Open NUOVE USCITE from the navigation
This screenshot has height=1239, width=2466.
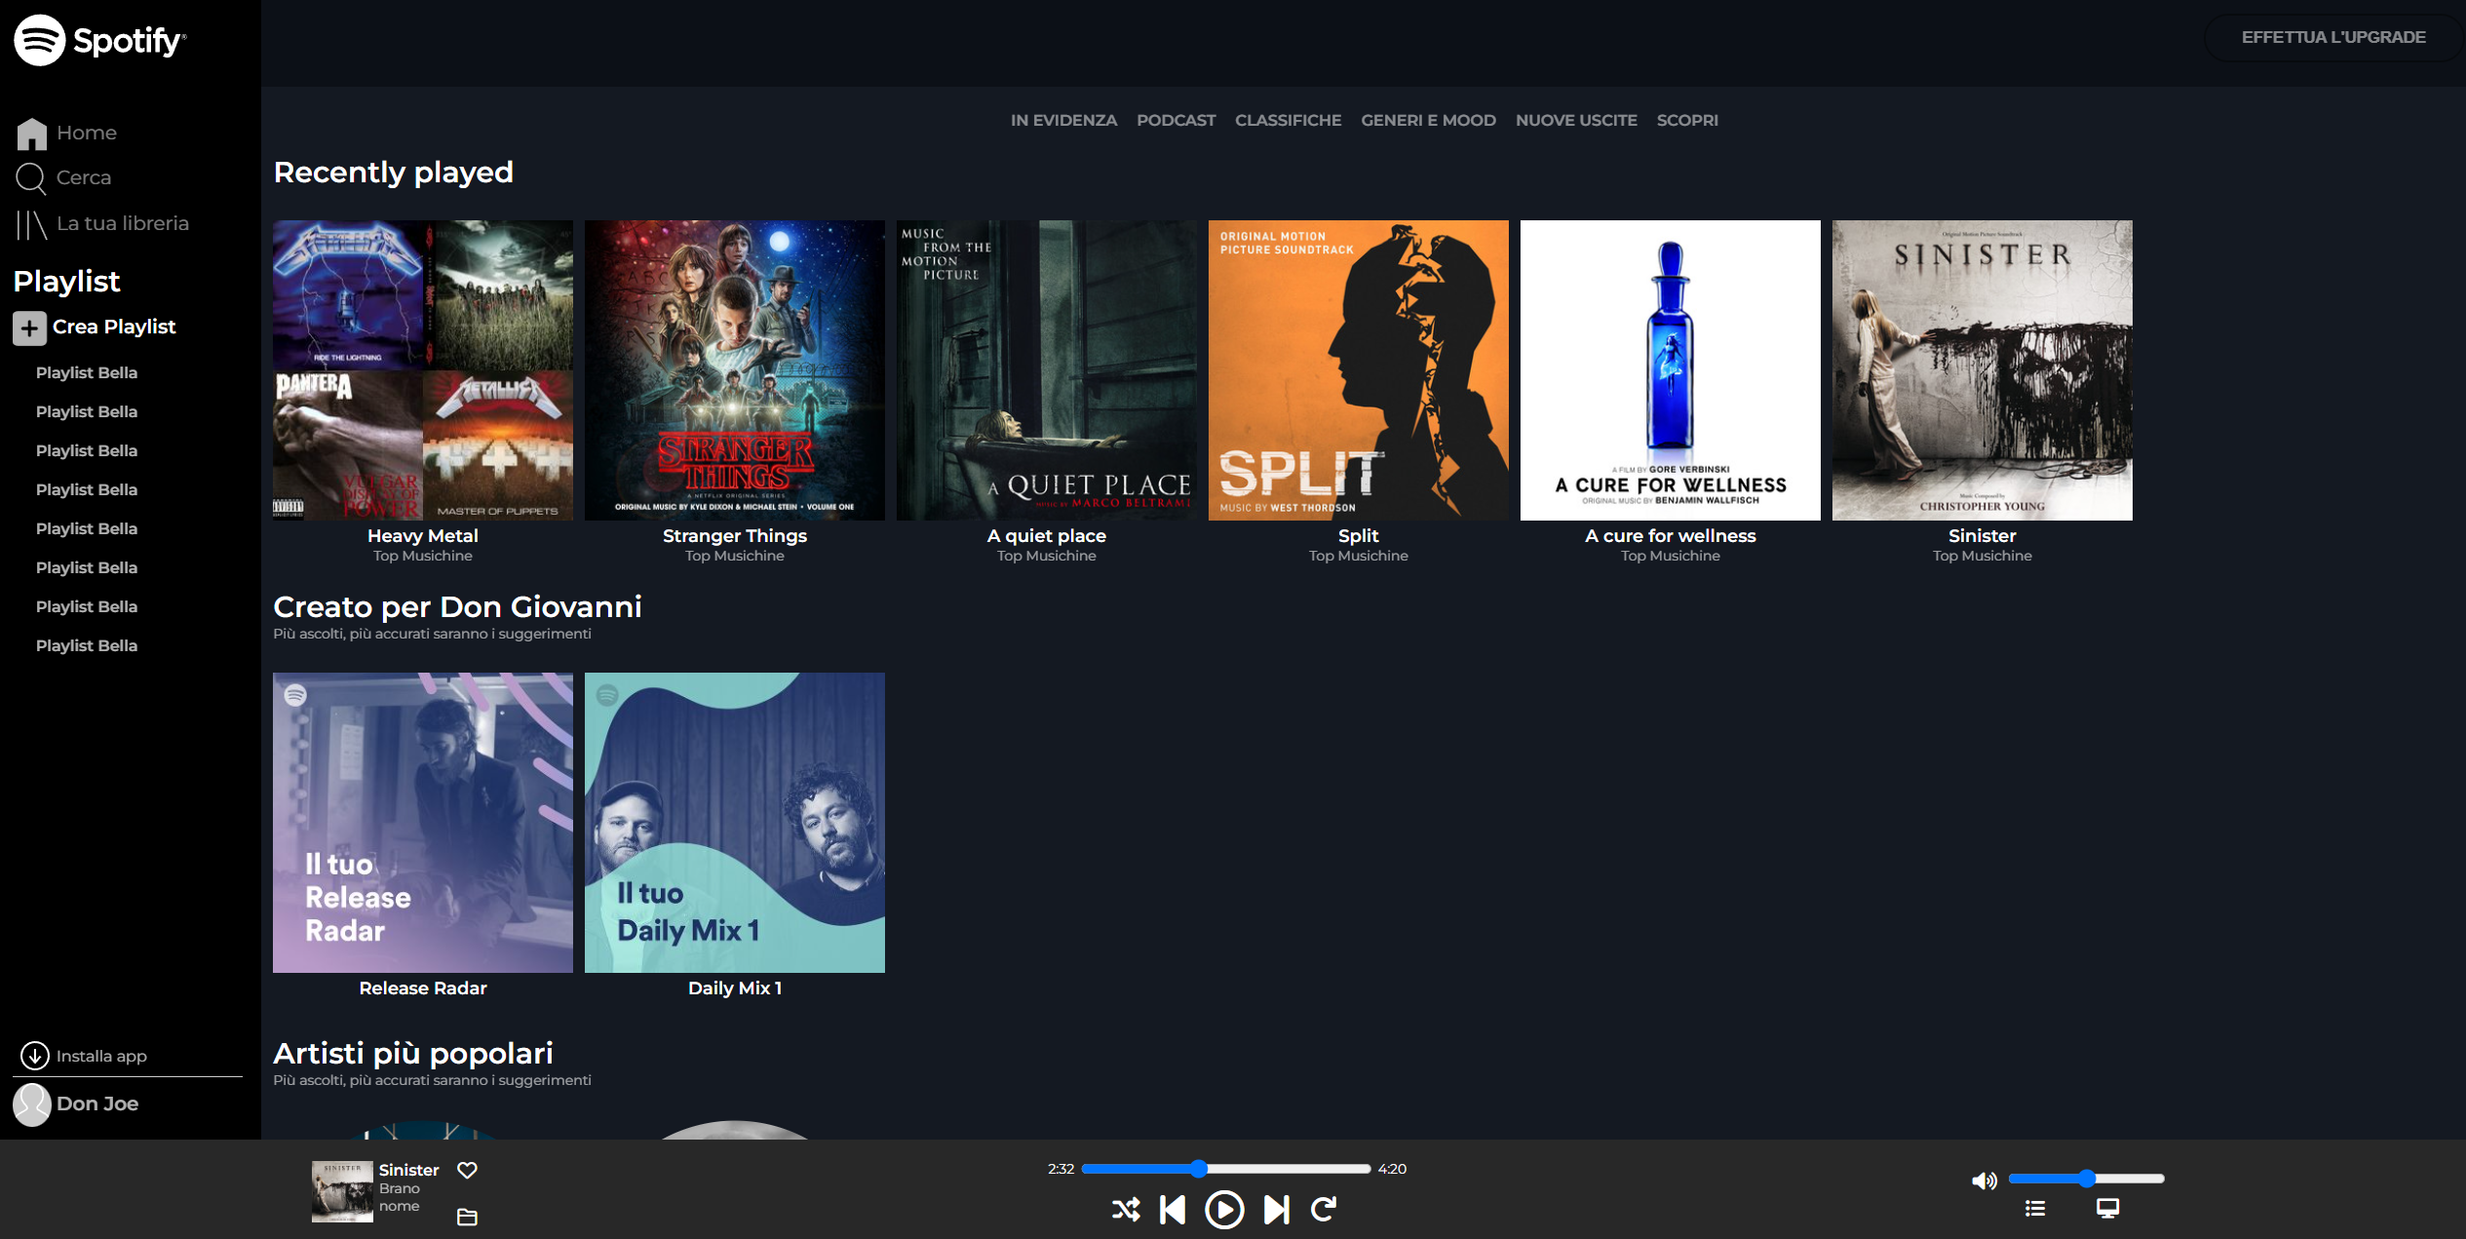(1576, 120)
